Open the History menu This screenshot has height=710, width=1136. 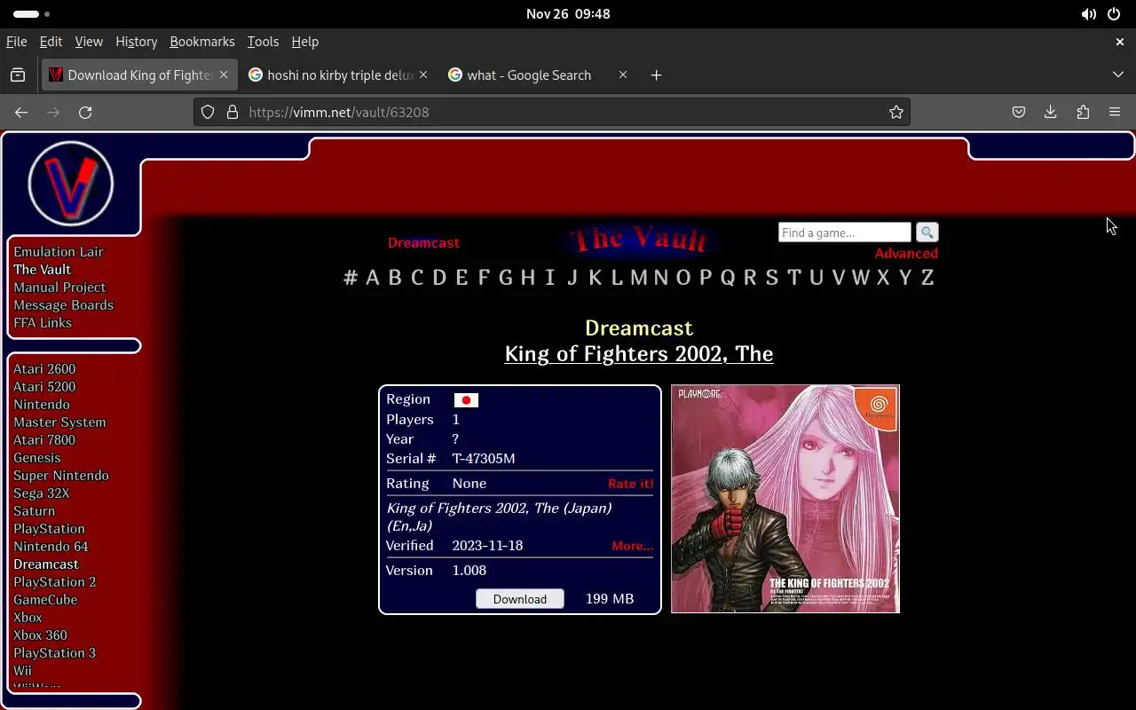coord(136,42)
